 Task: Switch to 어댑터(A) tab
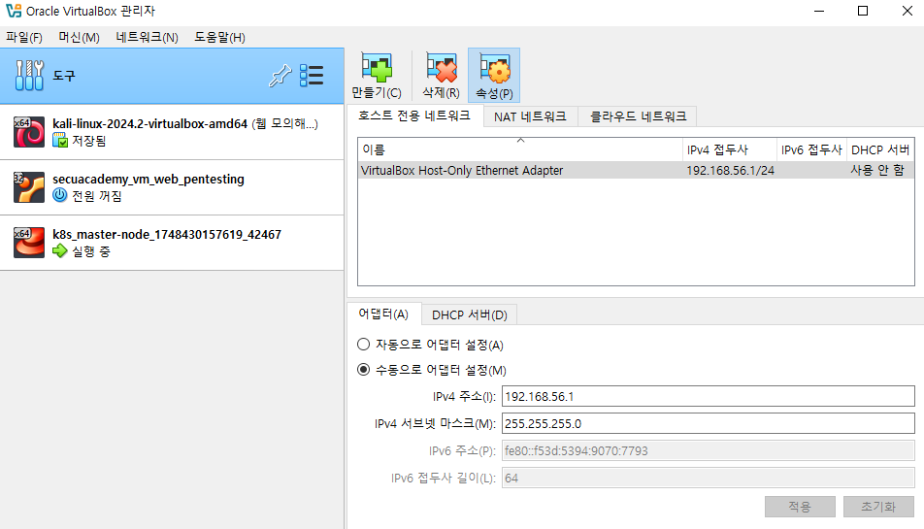(383, 314)
